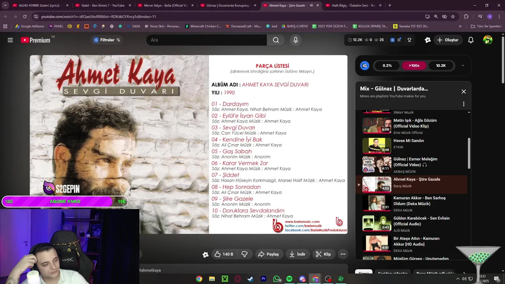The image size is (505, 284).
Task: Switch to Halit Bilgiç - Özledim Seni tab
Action: tap(353, 6)
